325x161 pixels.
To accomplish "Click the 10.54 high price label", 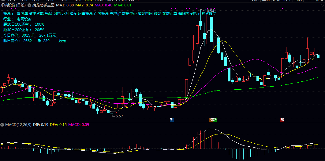I will (x=210, y=11).
